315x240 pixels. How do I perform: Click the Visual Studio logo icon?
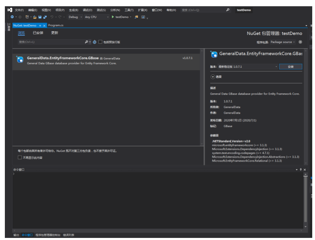point(10,10)
